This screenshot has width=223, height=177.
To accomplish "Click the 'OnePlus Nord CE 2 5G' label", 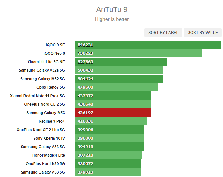I will 44,104.
